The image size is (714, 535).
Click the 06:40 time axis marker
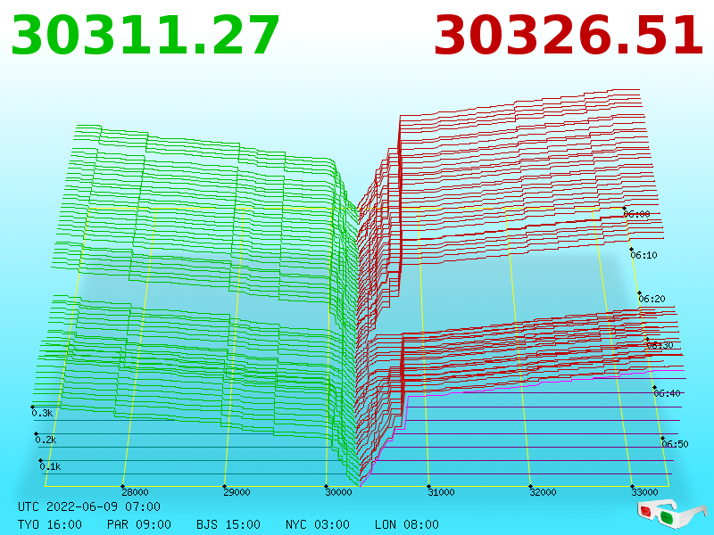pos(667,393)
